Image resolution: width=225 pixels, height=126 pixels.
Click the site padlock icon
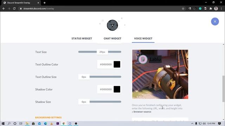pyautogui.click(x=21, y=8)
